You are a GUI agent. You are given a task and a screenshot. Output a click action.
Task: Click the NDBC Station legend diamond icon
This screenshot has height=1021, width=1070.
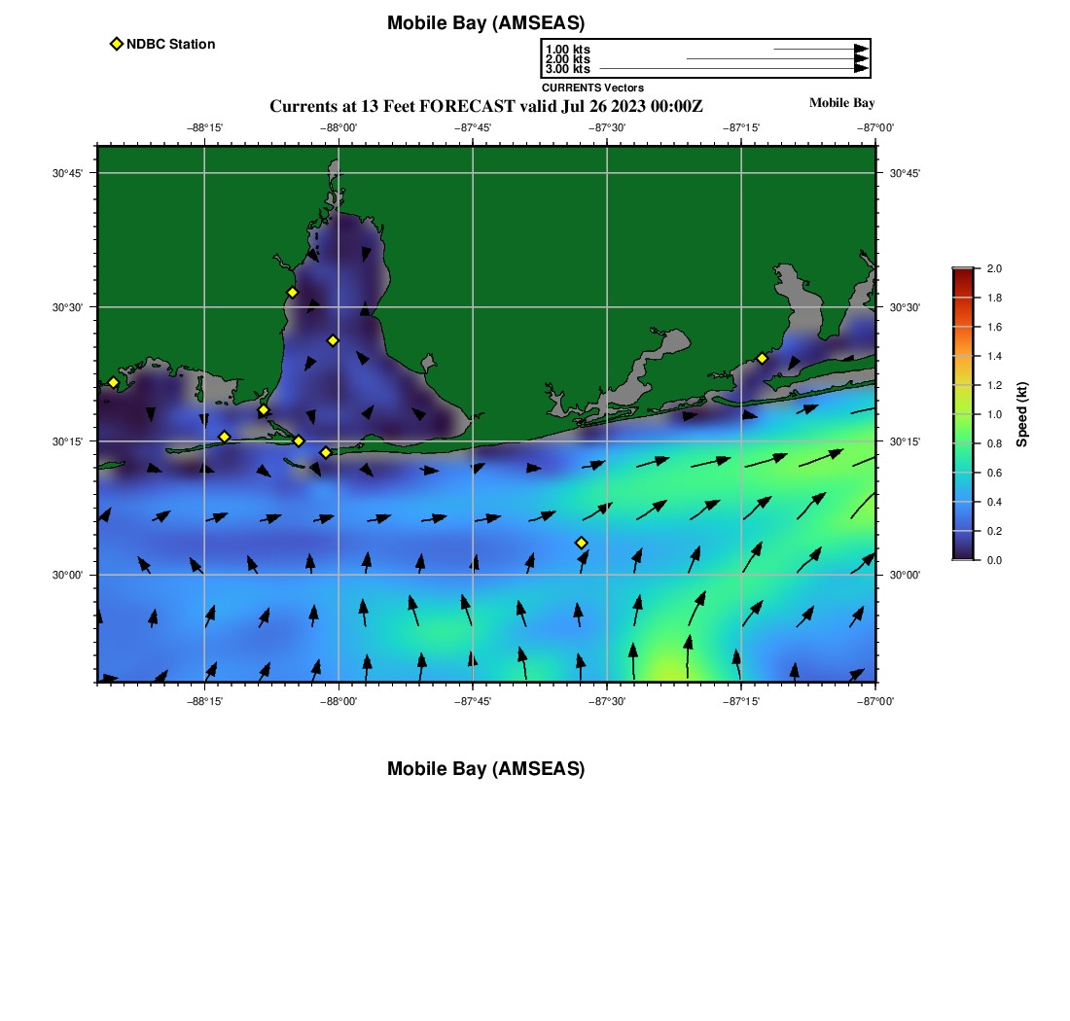[117, 44]
